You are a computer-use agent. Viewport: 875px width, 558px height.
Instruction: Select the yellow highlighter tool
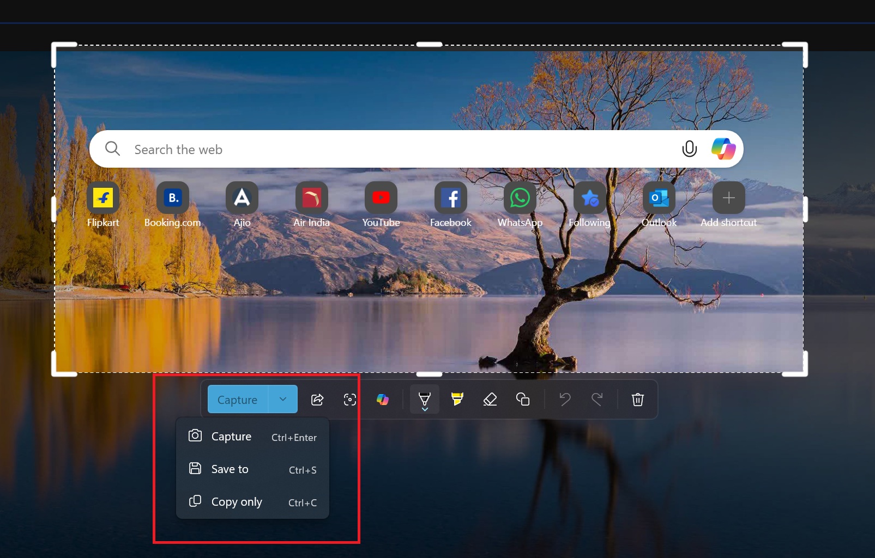[x=457, y=400]
